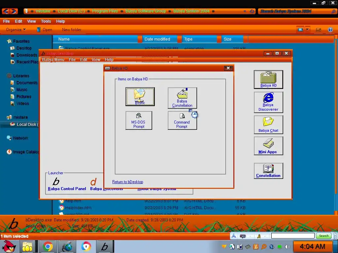Click the mailbox icon in search toolbar
The image size is (338, 253).
pos(243,236)
